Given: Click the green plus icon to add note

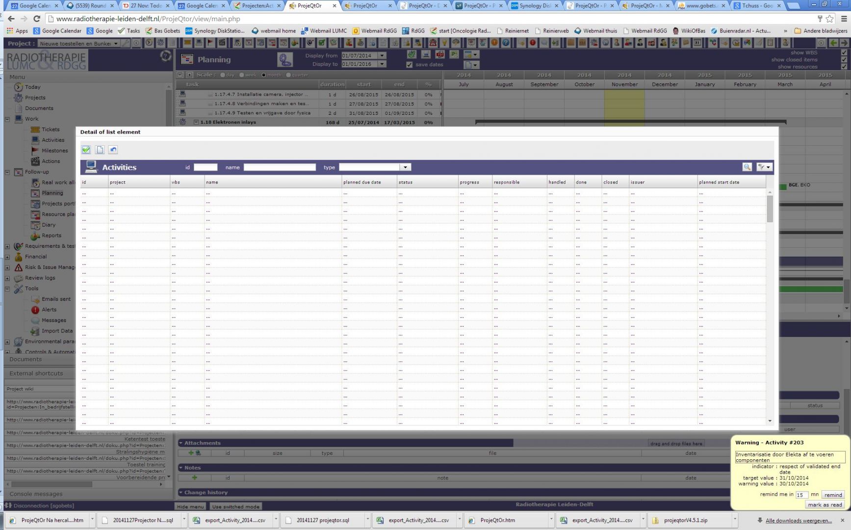Looking at the screenshot, I should coord(195,477).
